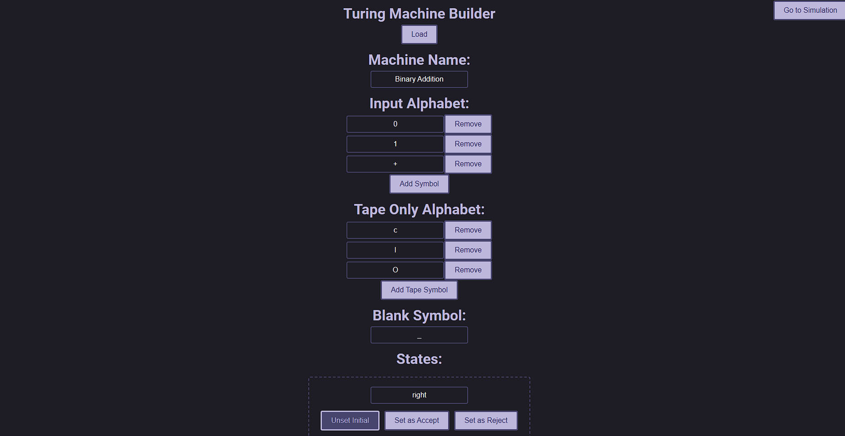Set the right state as Accept
This screenshot has height=436, width=845.
(x=416, y=421)
